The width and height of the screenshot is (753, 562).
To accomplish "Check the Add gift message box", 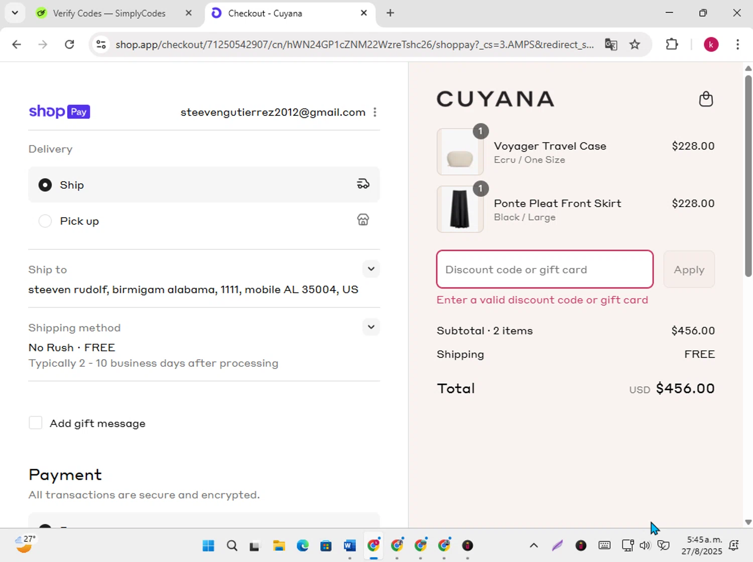I will pos(36,423).
